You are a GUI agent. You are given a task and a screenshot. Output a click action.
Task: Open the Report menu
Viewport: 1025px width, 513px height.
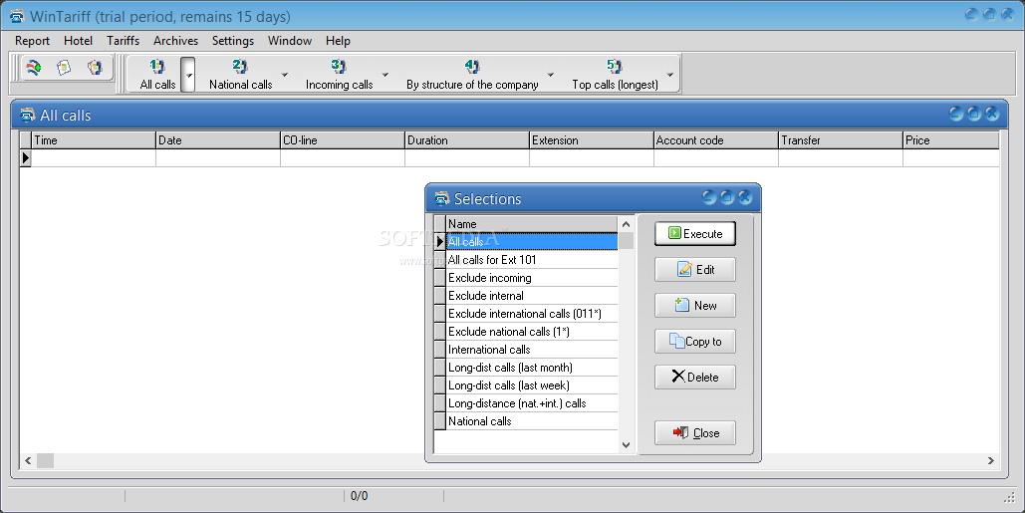click(32, 41)
